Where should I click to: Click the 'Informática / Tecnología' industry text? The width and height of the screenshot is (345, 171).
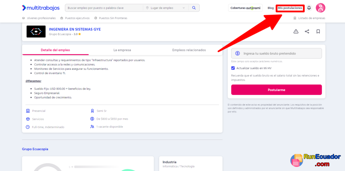[179, 166]
